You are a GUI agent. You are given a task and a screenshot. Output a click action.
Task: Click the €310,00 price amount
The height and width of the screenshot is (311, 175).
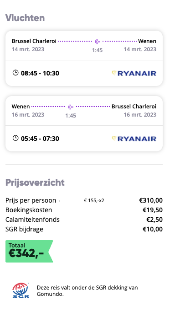[151, 200]
